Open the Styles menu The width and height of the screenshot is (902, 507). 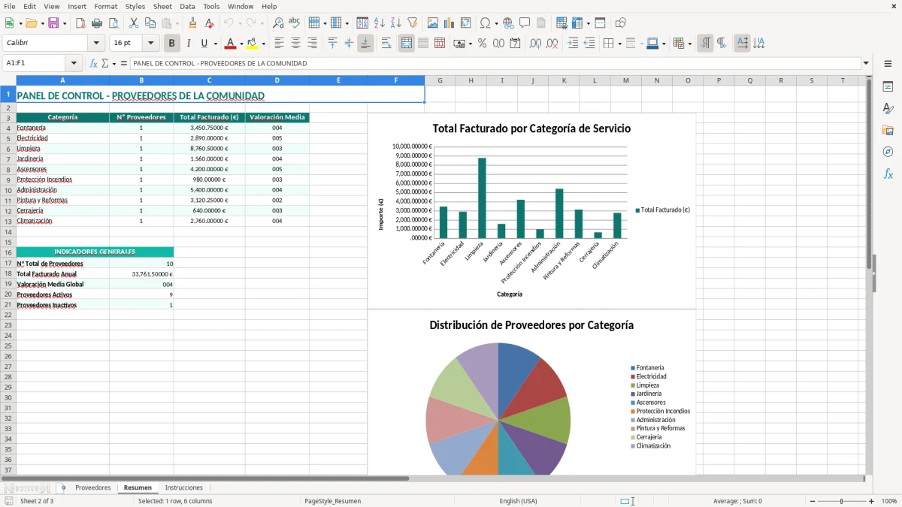point(135,6)
